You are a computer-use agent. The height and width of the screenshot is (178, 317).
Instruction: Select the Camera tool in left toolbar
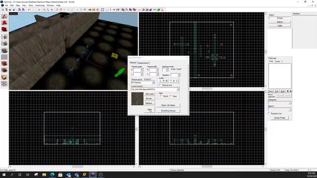pos(4,30)
